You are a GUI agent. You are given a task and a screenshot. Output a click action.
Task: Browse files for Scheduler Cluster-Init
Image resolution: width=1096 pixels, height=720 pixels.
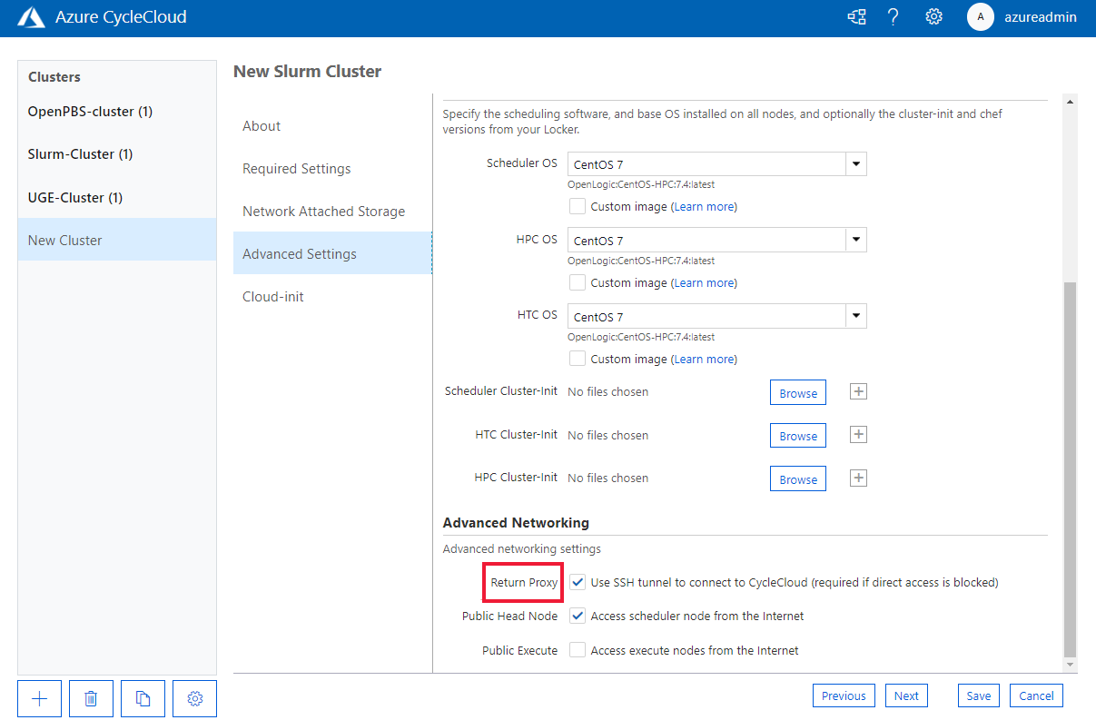click(x=797, y=392)
